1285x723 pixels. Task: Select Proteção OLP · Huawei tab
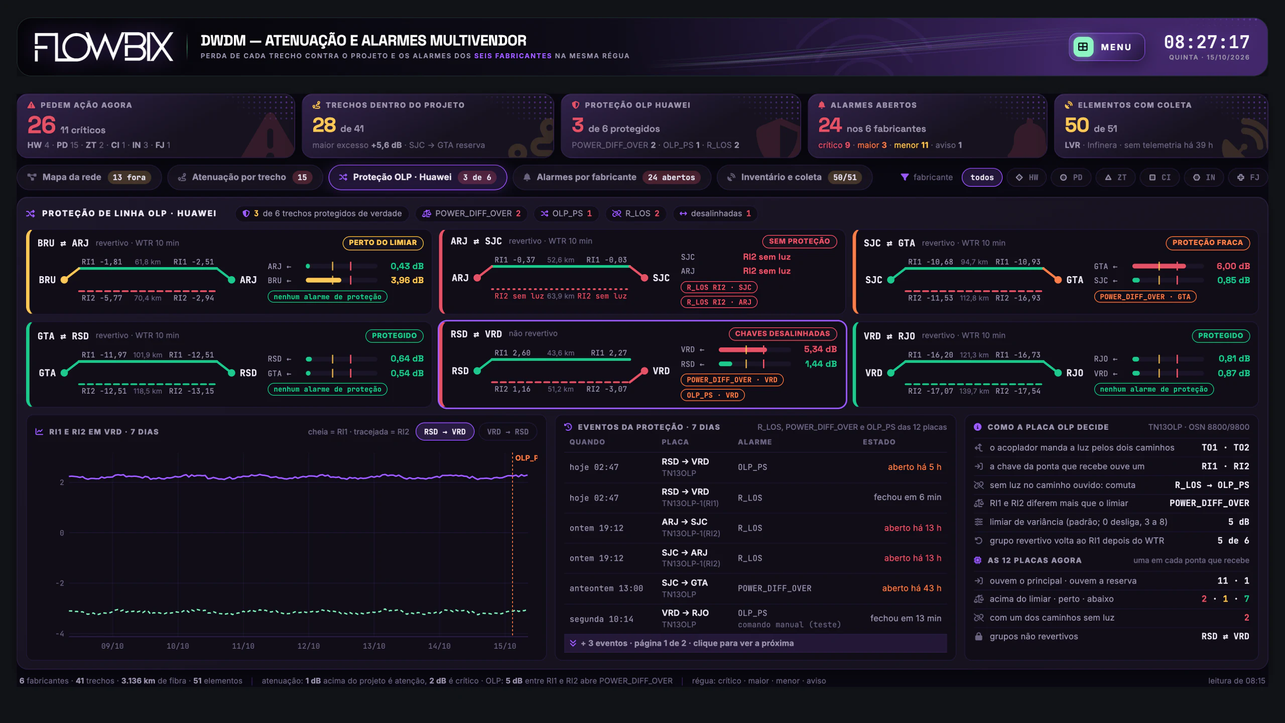pos(418,177)
